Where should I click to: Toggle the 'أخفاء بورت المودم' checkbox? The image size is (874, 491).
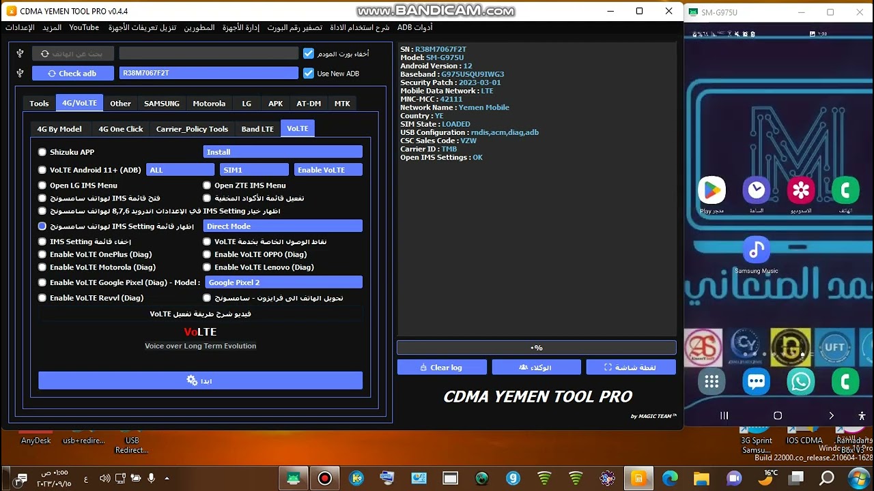[309, 53]
